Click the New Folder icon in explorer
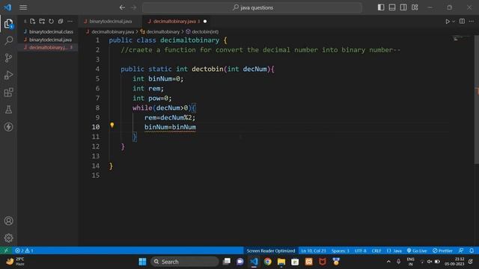The image size is (479, 269). pos(42,22)
